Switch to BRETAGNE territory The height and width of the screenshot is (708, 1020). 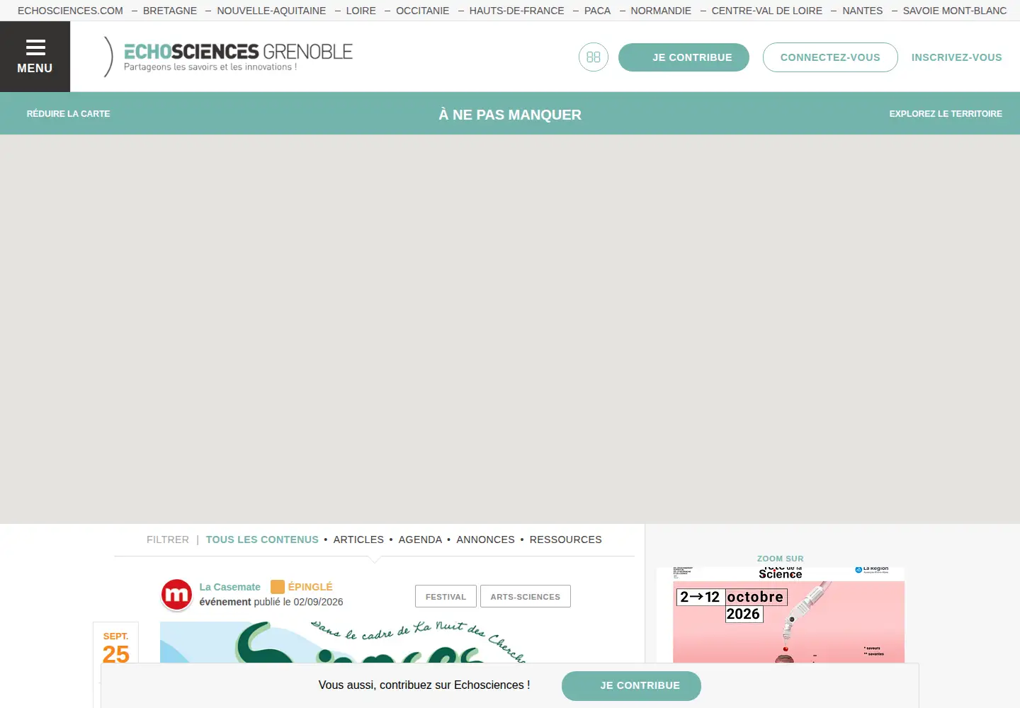click(170, 11)
